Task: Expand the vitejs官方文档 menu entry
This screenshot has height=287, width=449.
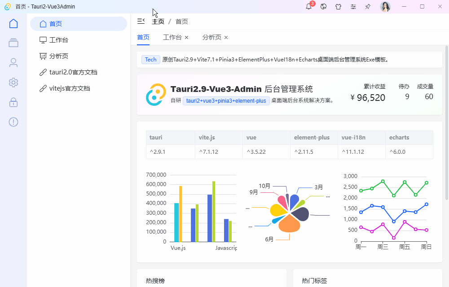Action: pyautogui.click(x=70, y=88)
